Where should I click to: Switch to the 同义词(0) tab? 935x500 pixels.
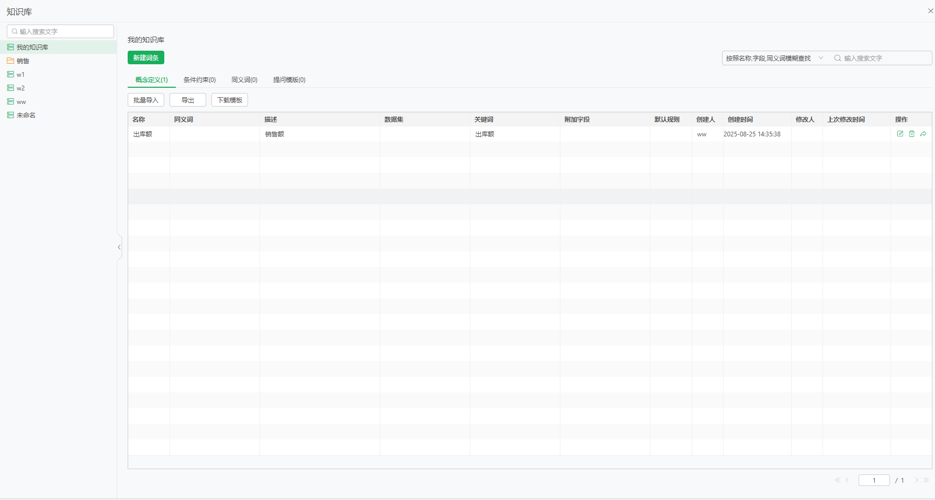tap(244, 80)
